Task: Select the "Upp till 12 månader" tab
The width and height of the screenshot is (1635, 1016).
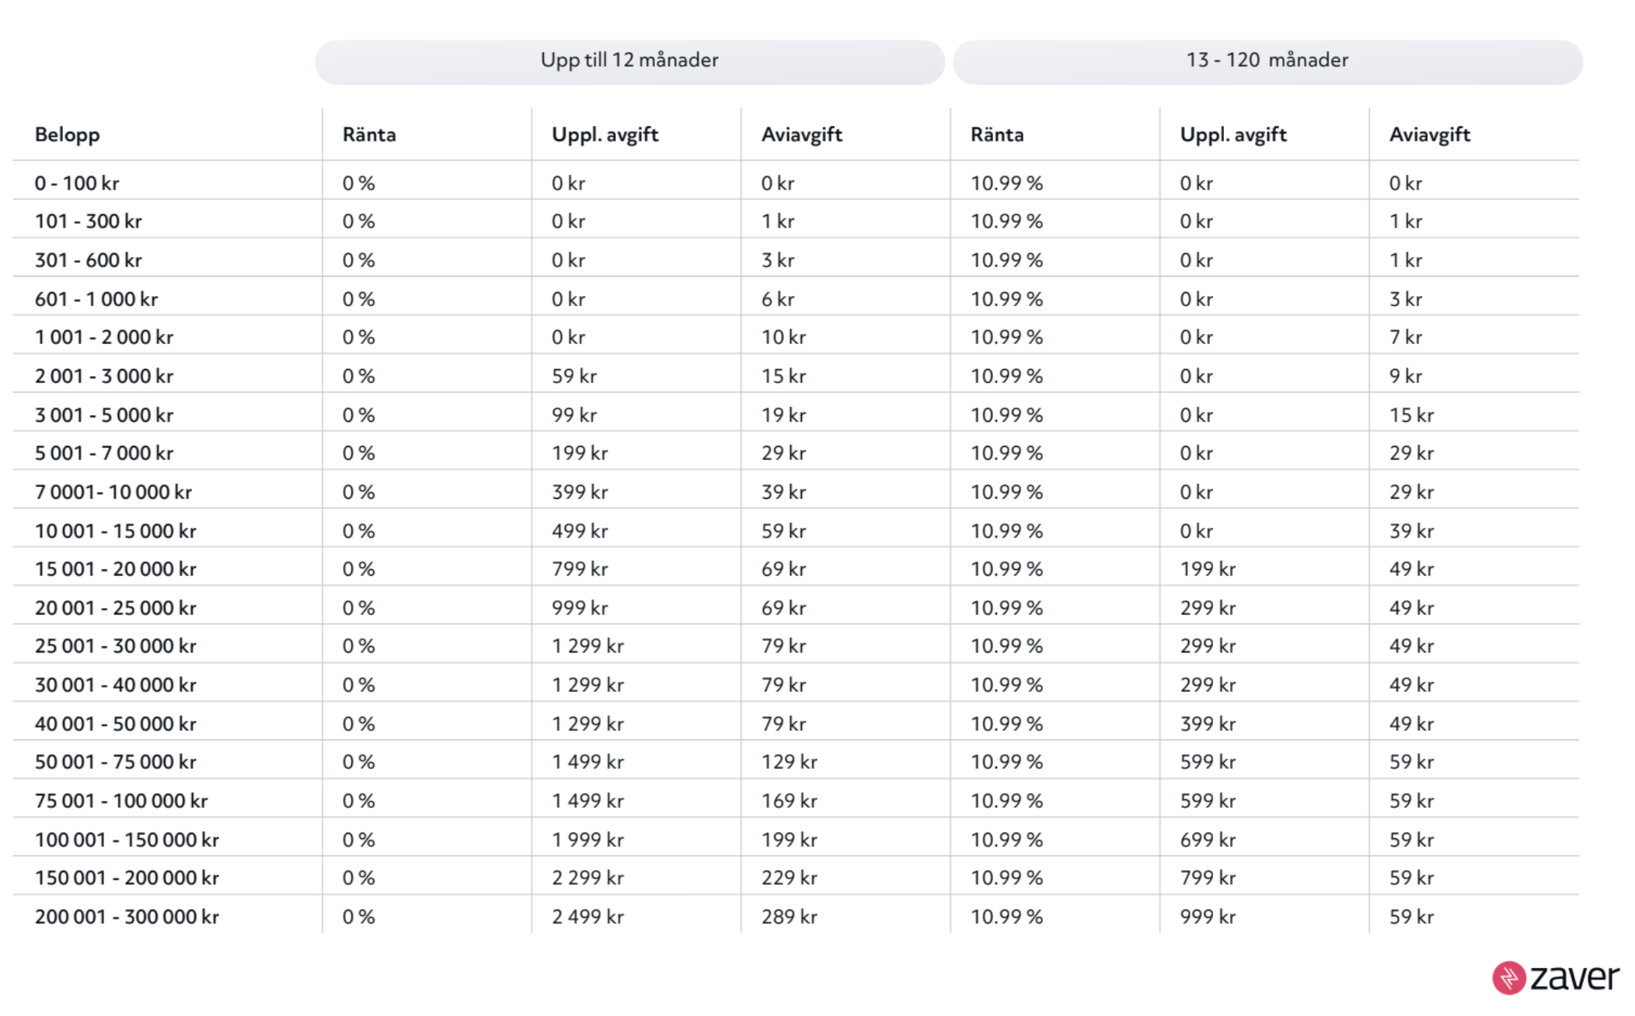Action: click(629, 61)
